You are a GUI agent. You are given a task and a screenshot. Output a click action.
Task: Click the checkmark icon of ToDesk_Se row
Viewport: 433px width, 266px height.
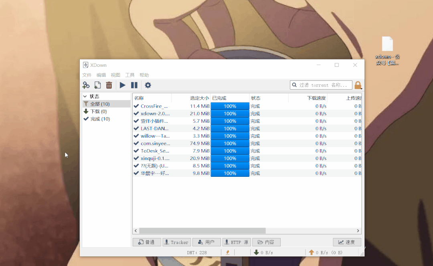tap(136, 151)
